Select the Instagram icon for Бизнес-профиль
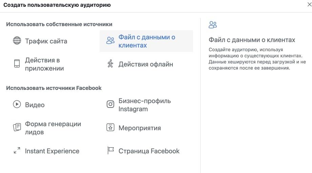312x173 pixels. coord(110,104)
